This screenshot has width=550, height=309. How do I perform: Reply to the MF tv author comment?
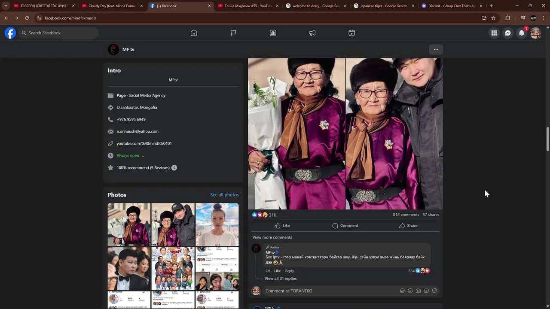290,271
